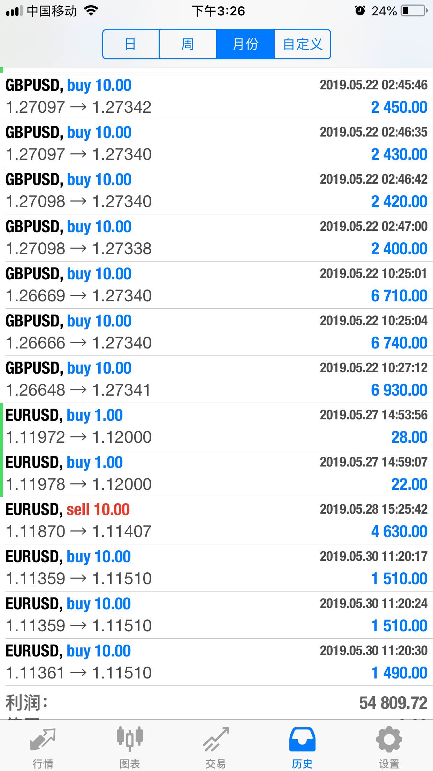Tap GBPUSD trade with profit 6 710.00
Image resolution: width=433 pixels, height=771 pixels.
216,285
